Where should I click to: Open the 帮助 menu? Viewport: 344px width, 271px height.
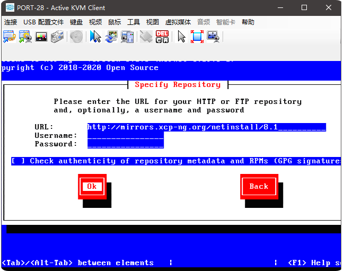(248, 22)
